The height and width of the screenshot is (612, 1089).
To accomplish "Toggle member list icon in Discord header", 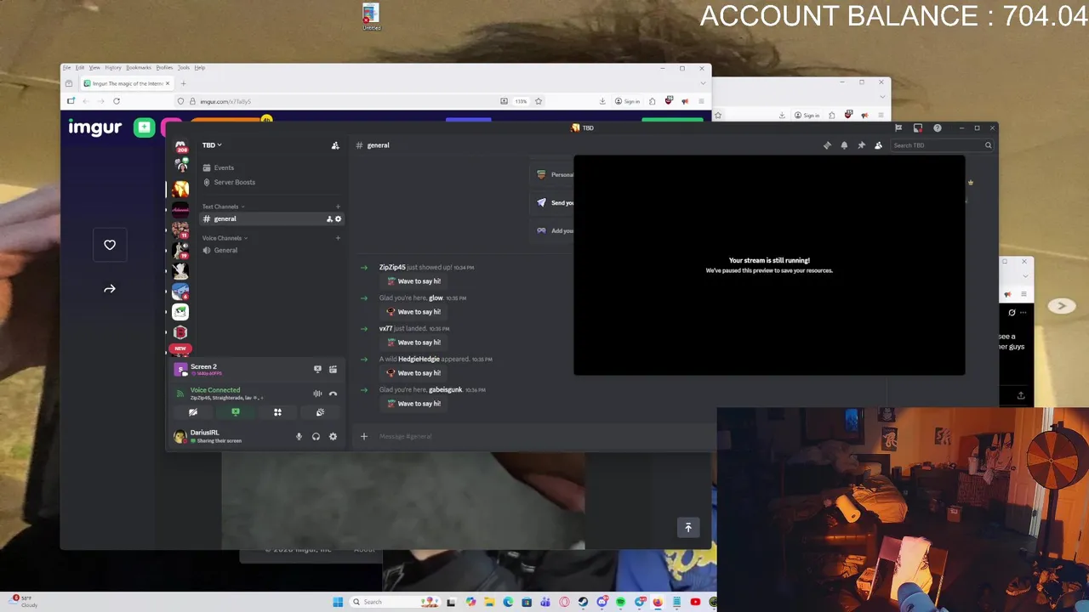I will point(878,145).
